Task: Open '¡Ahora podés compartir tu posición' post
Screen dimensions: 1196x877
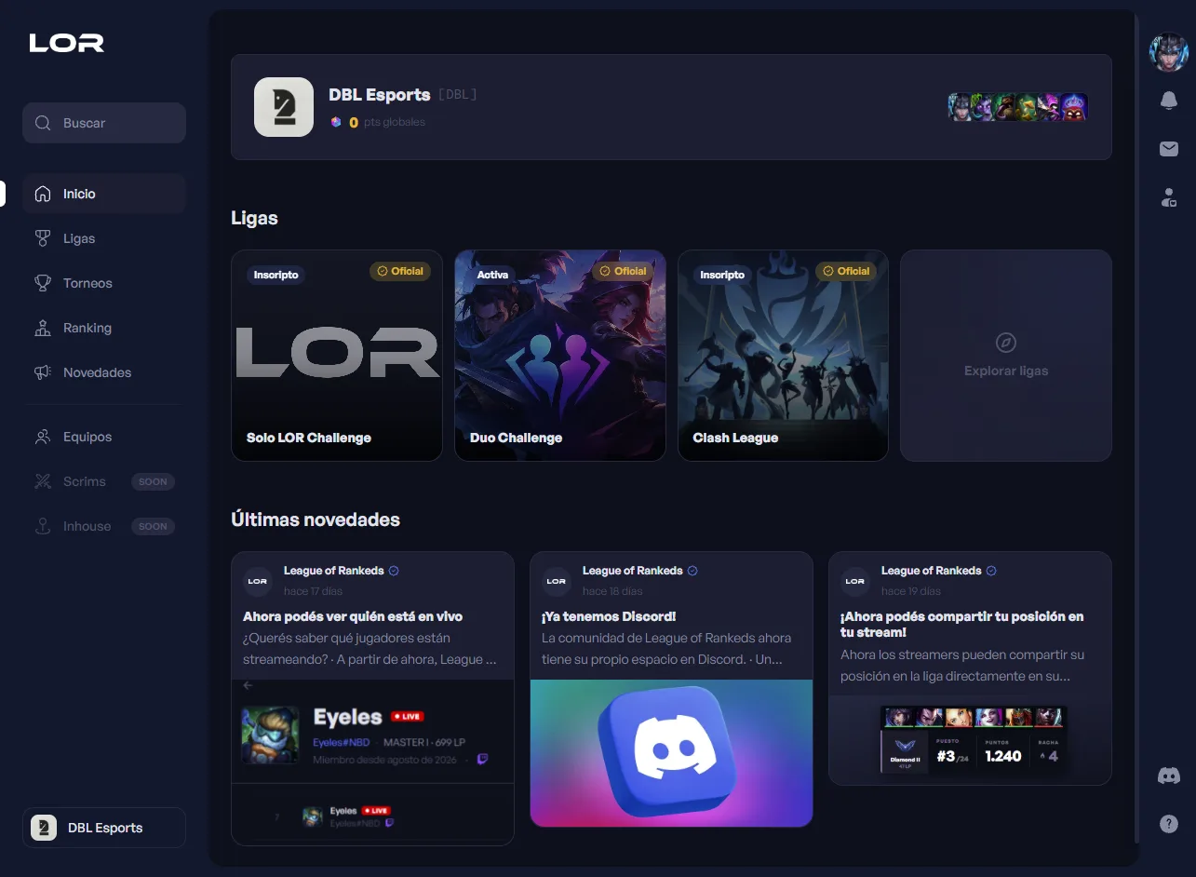Action: 970,668
